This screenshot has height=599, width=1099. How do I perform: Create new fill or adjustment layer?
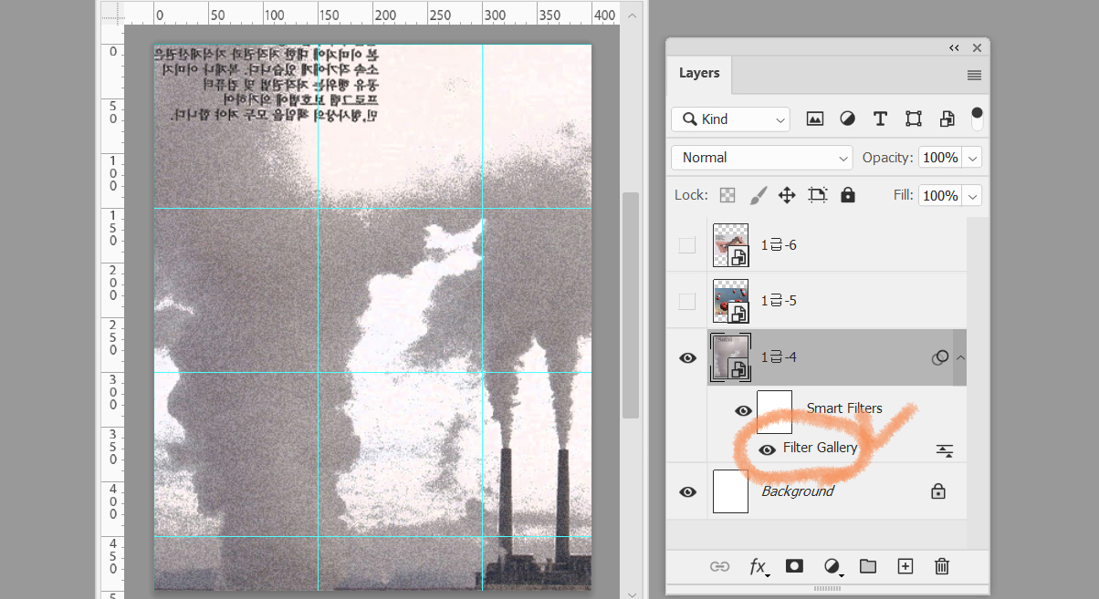pos(832,567)
